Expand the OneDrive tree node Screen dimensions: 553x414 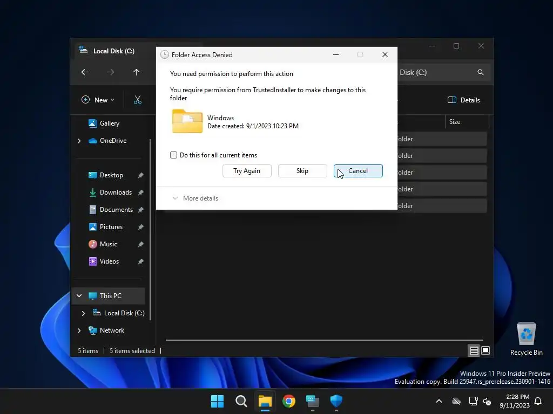point(79,141)
